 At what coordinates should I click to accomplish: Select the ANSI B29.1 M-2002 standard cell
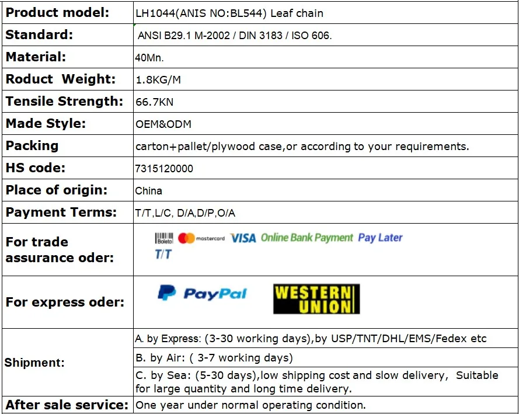(234, 36)
